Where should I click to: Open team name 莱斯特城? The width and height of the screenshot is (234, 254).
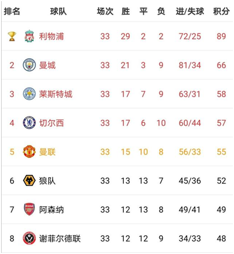(55, 94)
